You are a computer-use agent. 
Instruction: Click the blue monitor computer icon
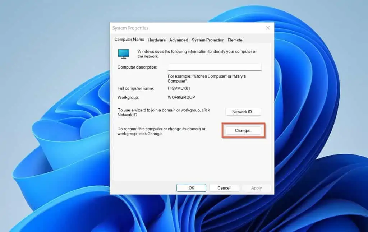tap(124, 54)
